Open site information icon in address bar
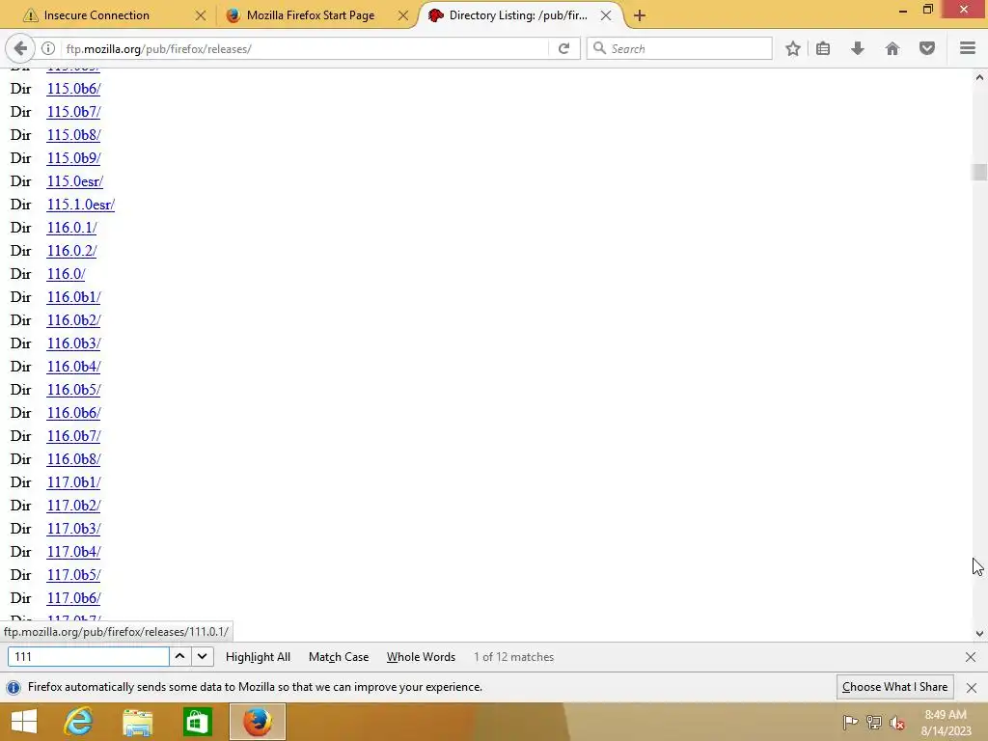988x741 pixels. tap(48, 48)
